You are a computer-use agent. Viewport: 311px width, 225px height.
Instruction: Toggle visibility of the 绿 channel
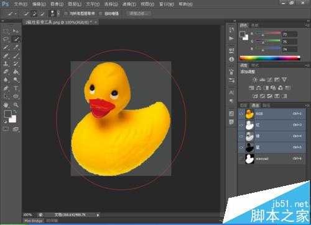pos(241,136)
